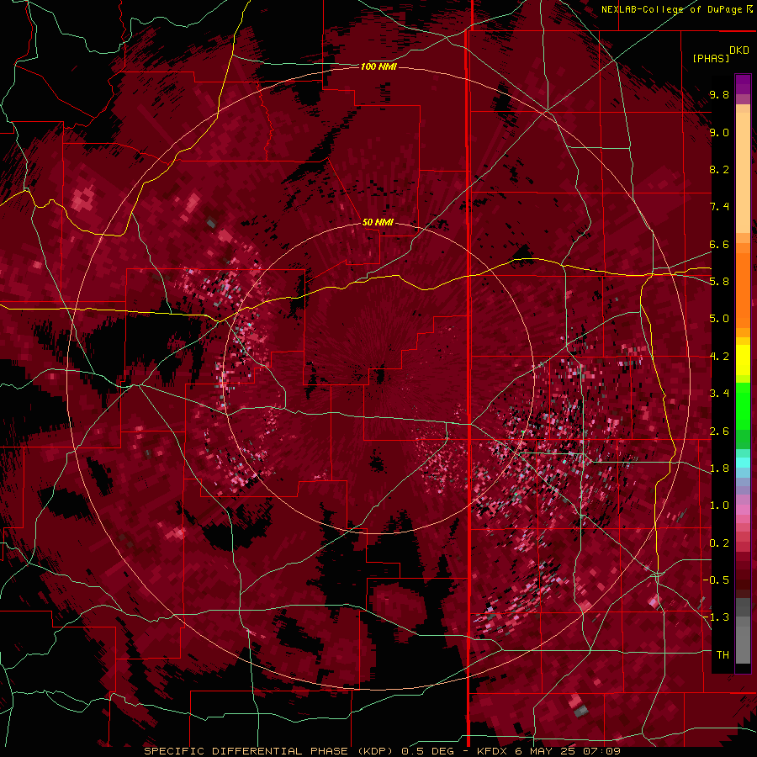Click the -1.3 legend value
Screen dimensions: 757x757
717,617
